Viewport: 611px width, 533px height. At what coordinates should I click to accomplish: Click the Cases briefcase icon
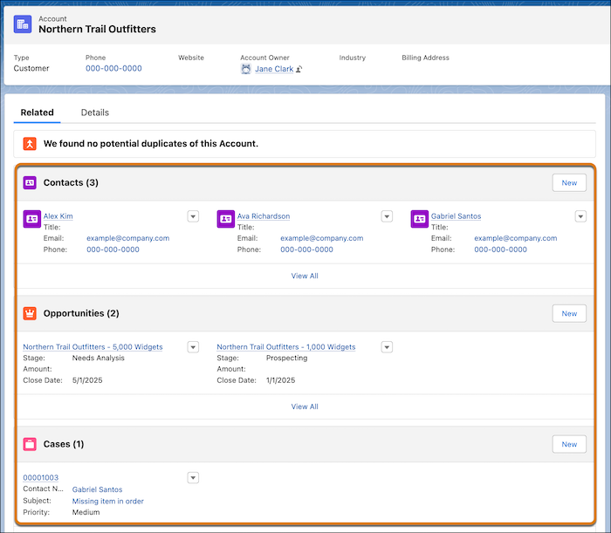tap(30, 444)
